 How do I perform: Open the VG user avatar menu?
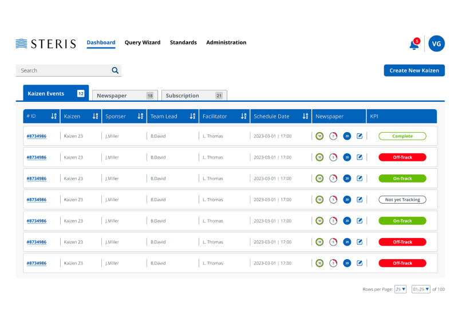tap(436, 43)
